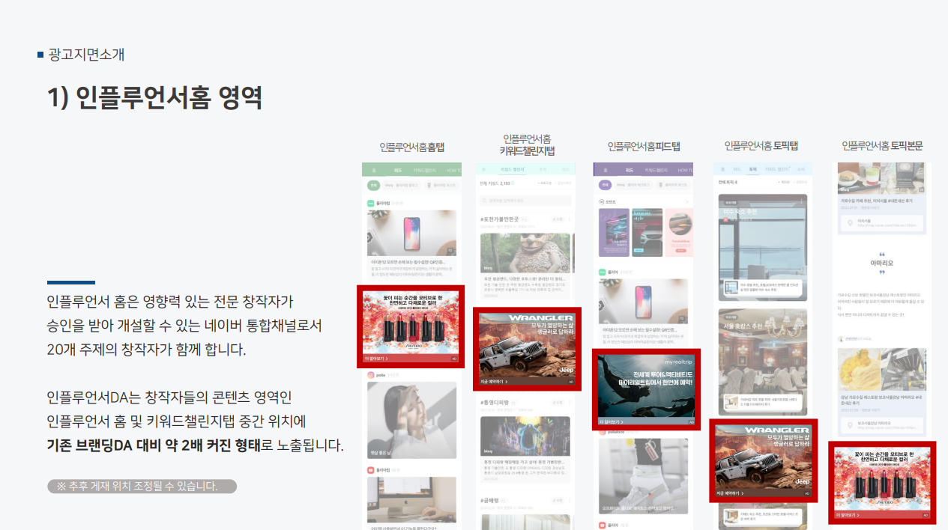Click green profile icon above phone post in 홈탭
The height and width of the screenshot is (530, 948).
(370, 203)
